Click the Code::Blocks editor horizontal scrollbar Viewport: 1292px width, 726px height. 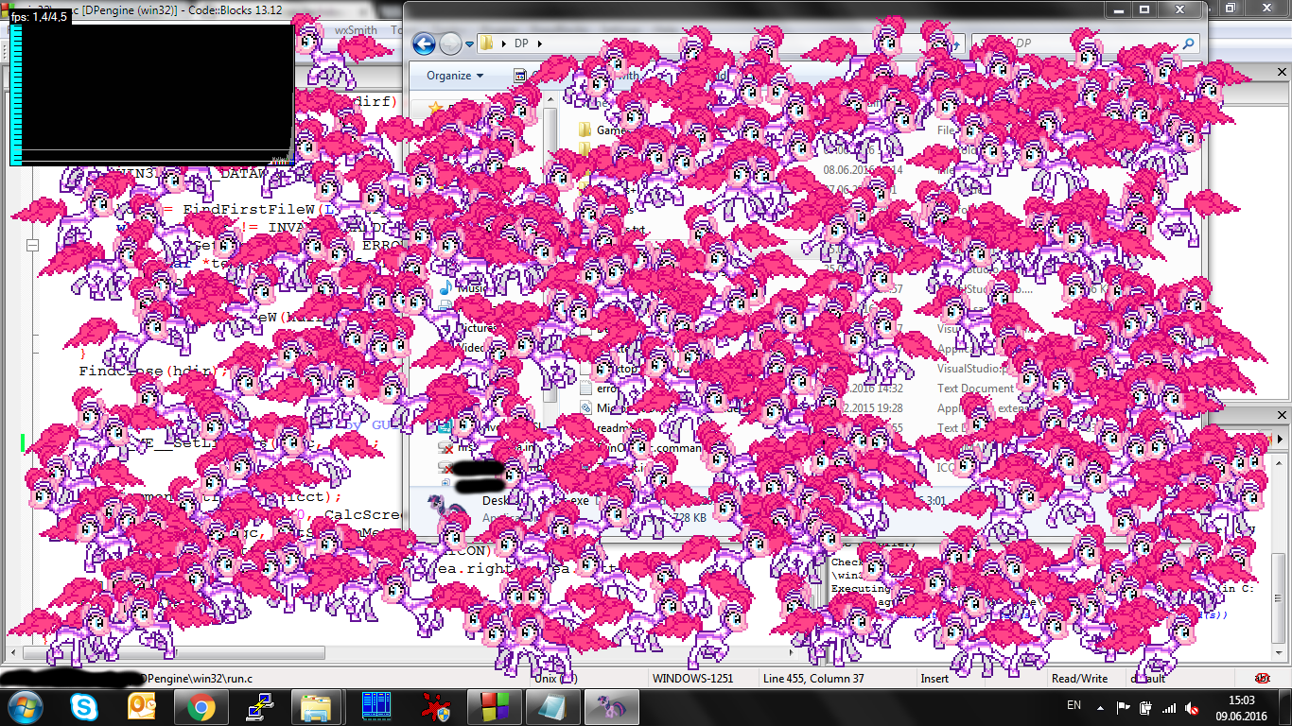coord(175,653)
